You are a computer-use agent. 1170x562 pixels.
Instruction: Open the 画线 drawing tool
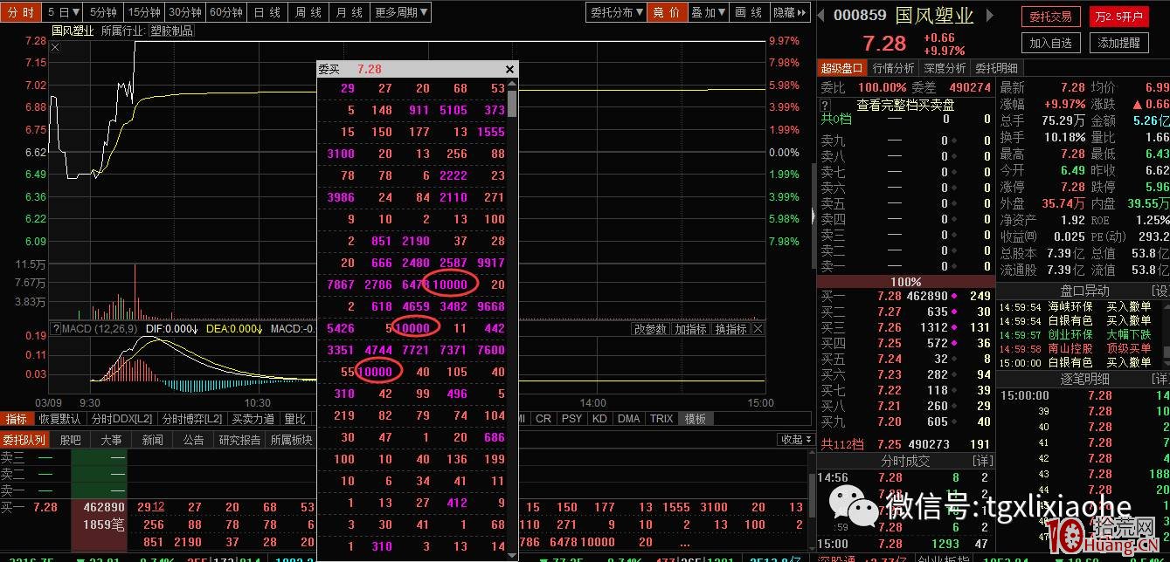(747, 12)
